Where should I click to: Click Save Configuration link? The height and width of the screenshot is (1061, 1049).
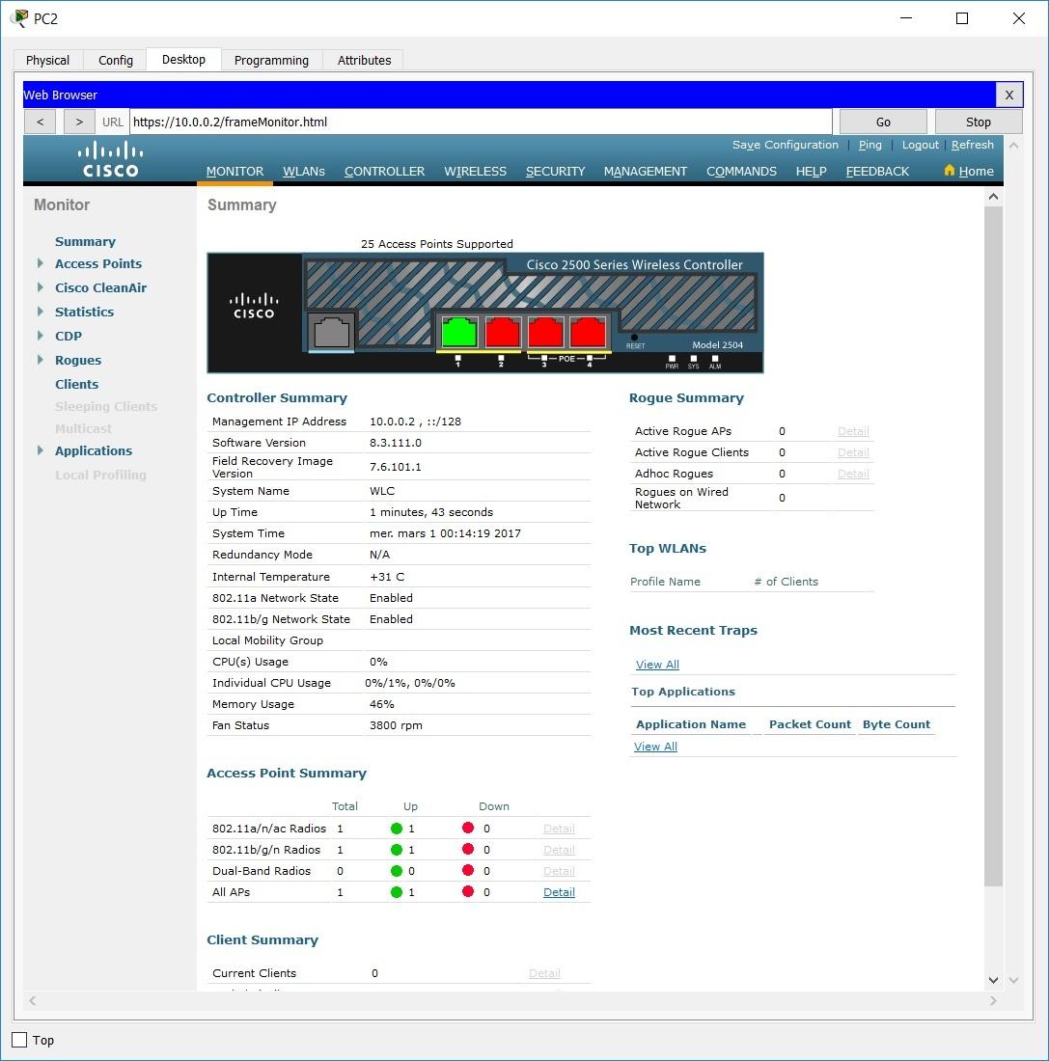(786, 145)
